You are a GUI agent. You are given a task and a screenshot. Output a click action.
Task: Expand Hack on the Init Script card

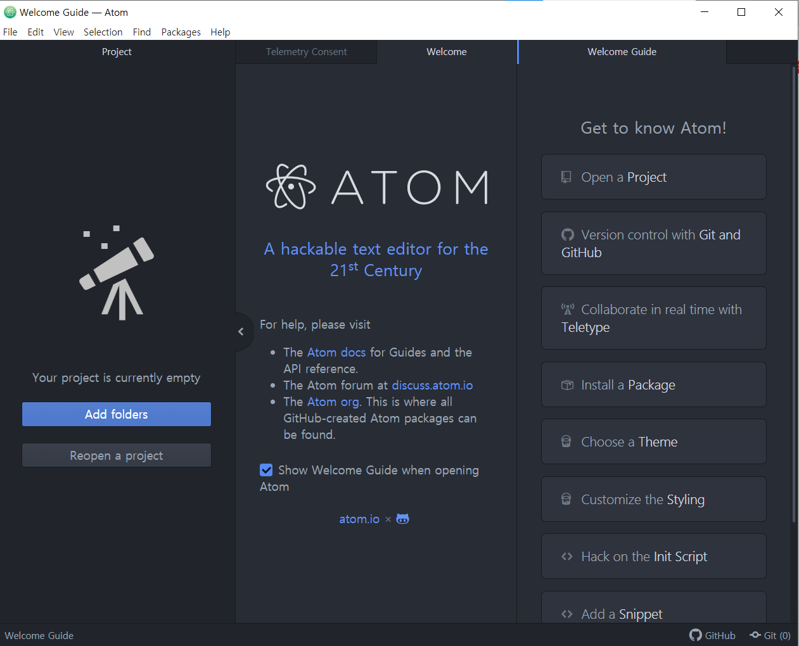click(x=653, y=556)
